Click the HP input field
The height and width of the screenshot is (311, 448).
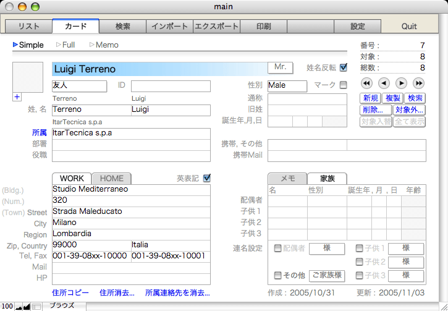[x=131, y=279]
